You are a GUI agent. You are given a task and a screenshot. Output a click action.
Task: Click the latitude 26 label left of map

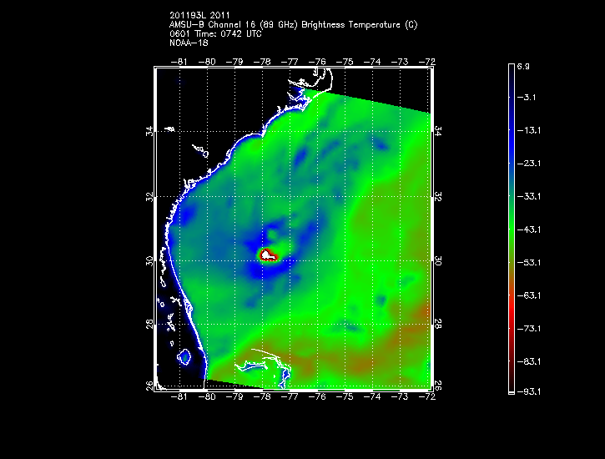(x=149, y=386)
